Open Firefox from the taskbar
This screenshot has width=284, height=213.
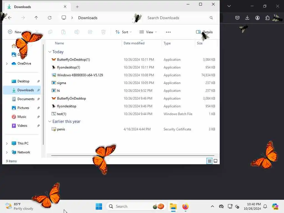pyautogui.click(x=185, y=206)
